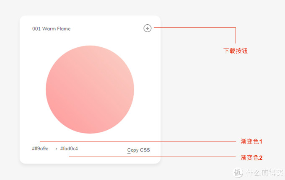Click the Copy CSS button
Viewport: 285px width, 180px height.
138,150
